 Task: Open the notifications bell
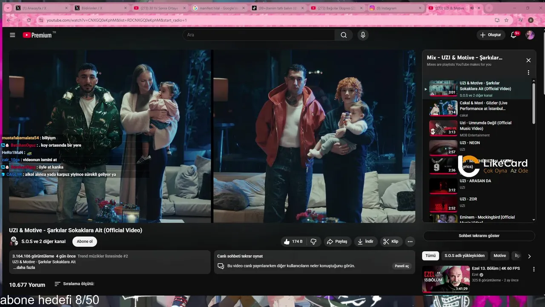[x=513, y=35]
